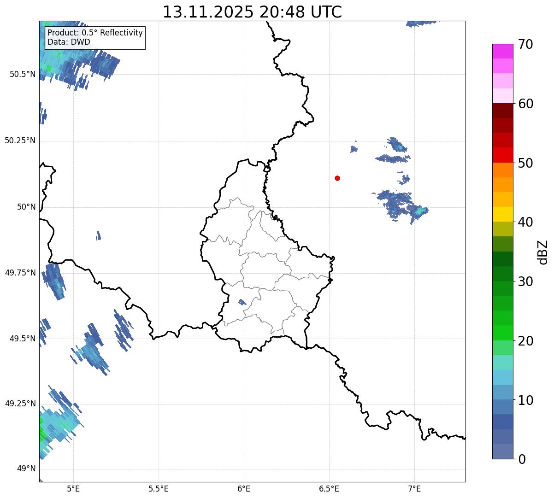Click the "Data: DWD" legend line
The image size is (554, 498).
click(x=69, y=42)
